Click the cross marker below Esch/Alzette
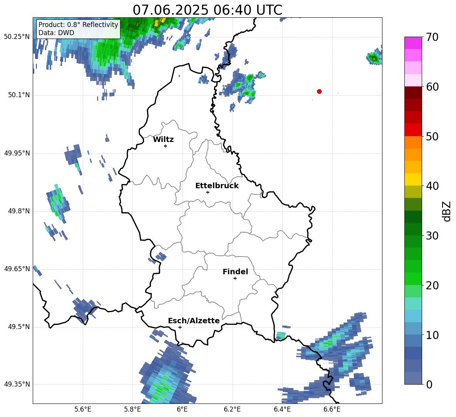This screenshot has height=417, width=456. tap(180, 327)
